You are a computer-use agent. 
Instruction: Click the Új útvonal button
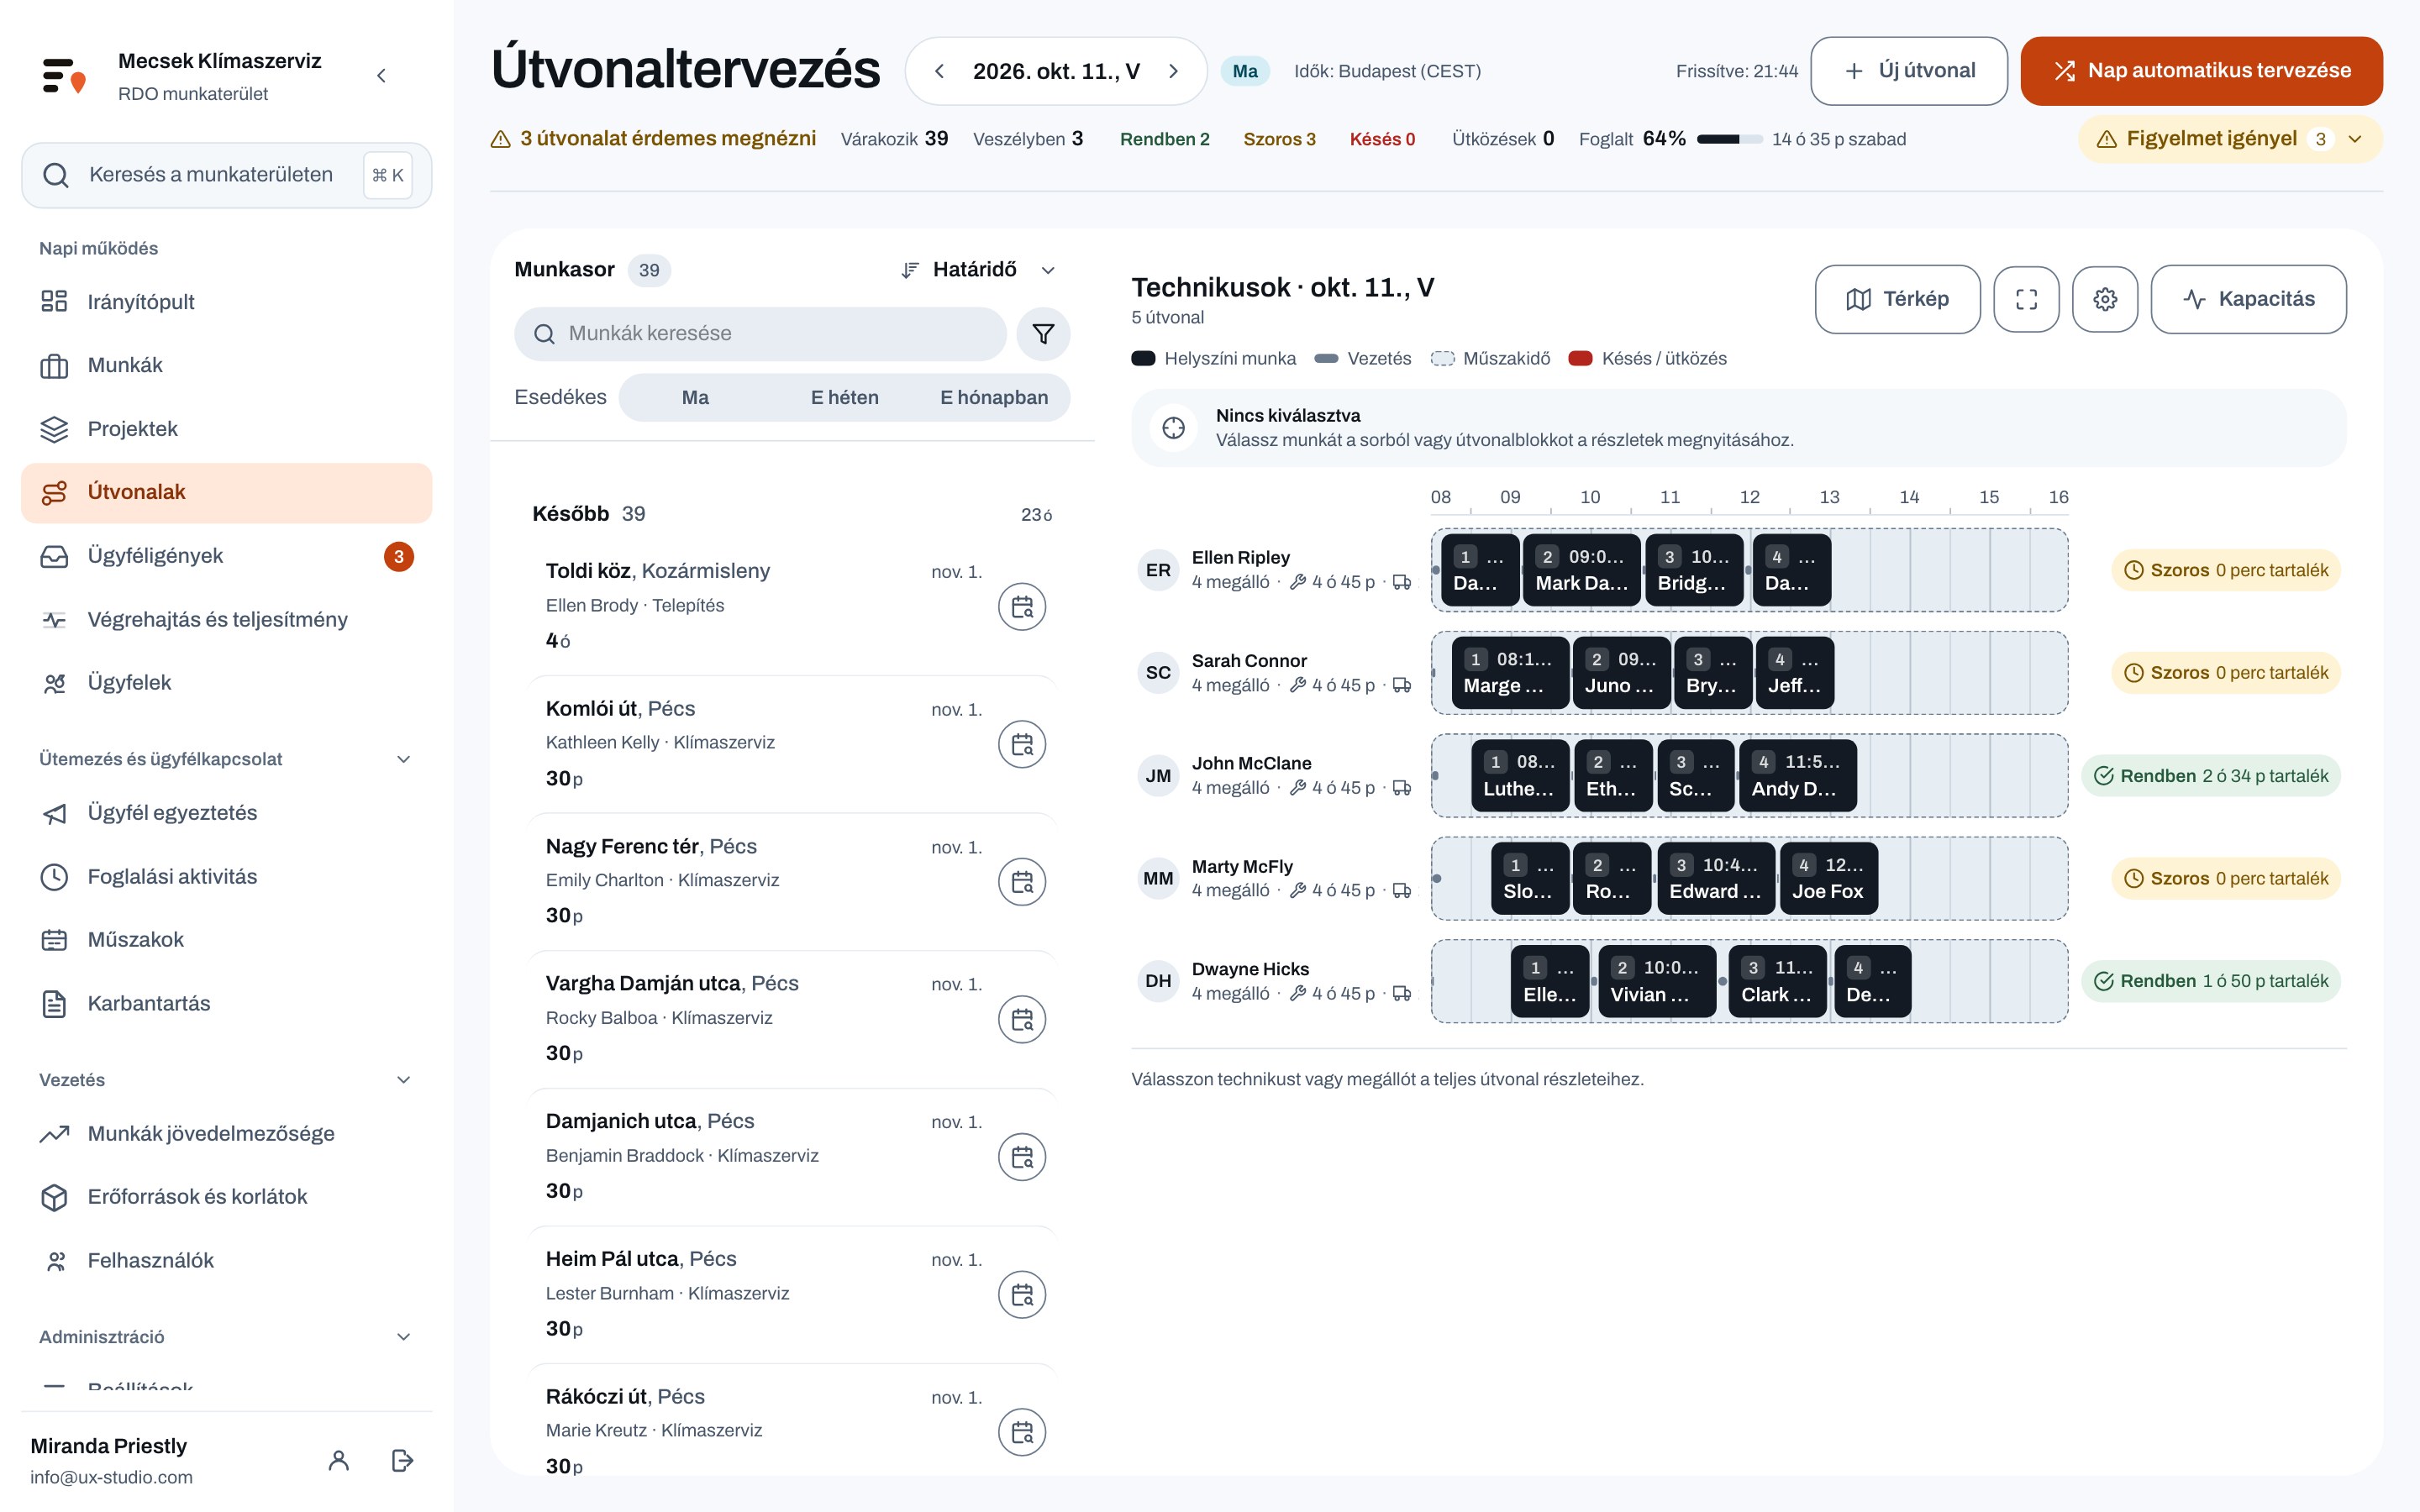coord(1908,71)
